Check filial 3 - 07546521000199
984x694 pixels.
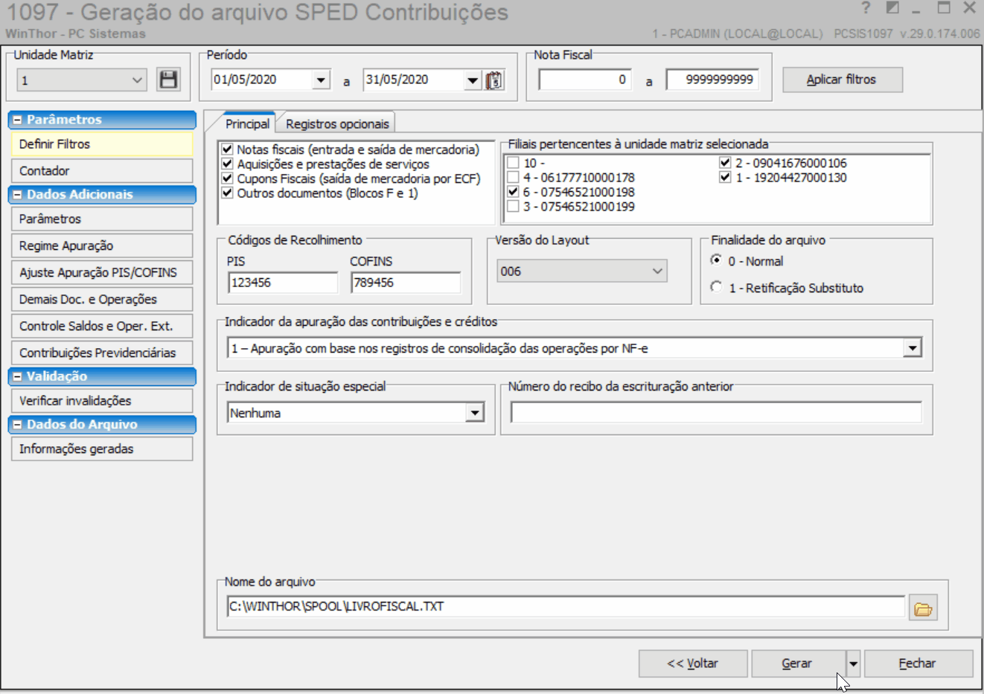(x=513, y=206)
